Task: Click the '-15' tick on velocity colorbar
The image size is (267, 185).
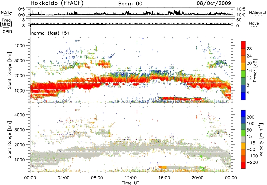Action: pos(251,143)
